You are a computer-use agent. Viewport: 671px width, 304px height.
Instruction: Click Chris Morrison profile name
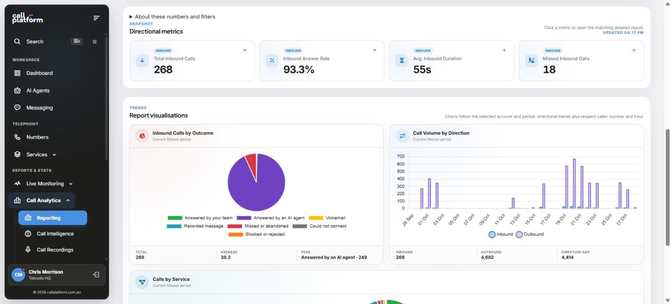[46, 272]
